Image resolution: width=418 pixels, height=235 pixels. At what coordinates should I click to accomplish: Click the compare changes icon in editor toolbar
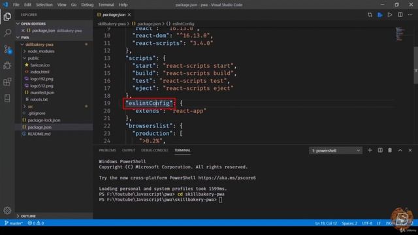370,14
